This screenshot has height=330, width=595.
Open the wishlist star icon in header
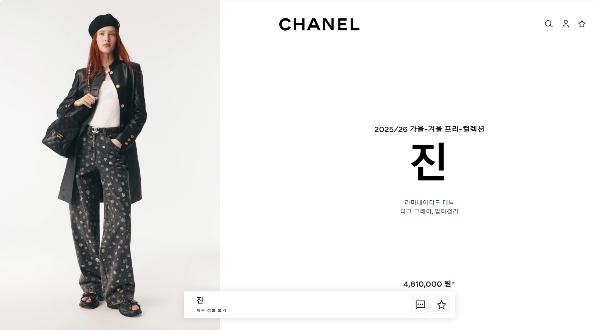582,24
